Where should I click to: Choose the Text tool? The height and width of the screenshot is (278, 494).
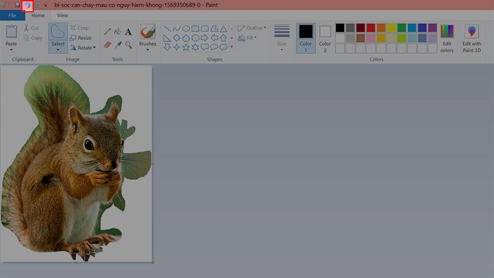pos(128,31)
